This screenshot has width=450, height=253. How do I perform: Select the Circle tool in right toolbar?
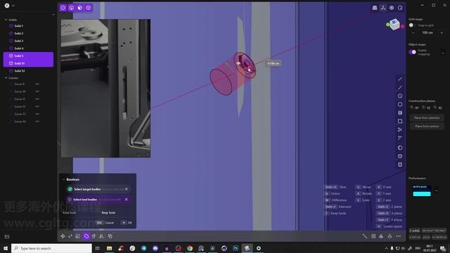pos(400,96)
